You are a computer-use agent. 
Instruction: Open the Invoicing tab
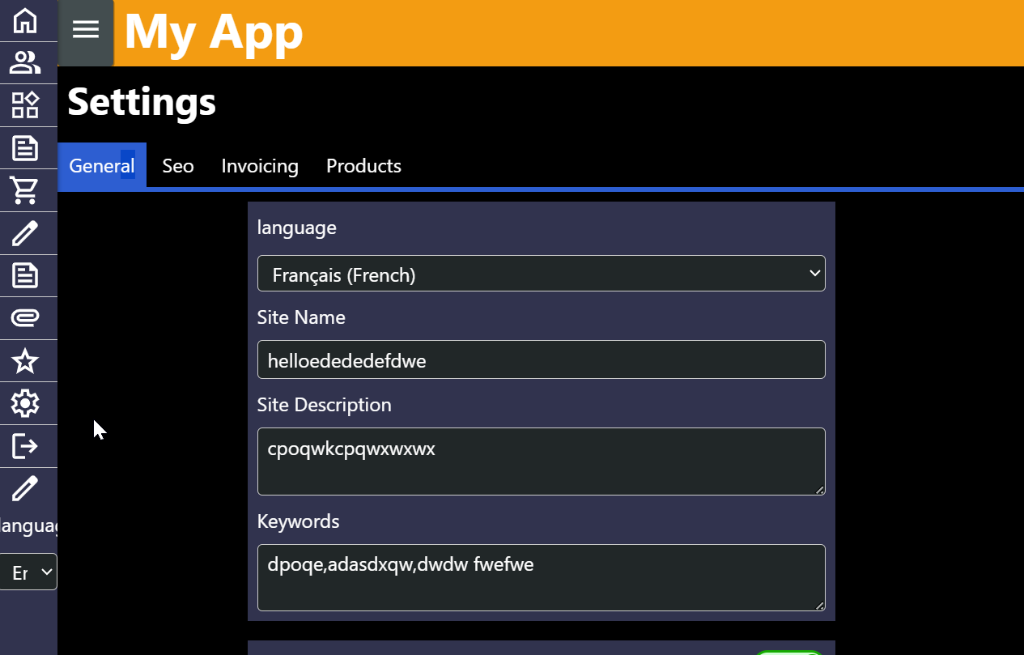[x=260, y=166]
